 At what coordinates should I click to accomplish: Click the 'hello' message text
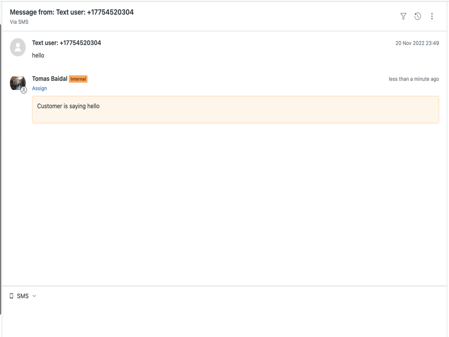(x=38, y=55)
